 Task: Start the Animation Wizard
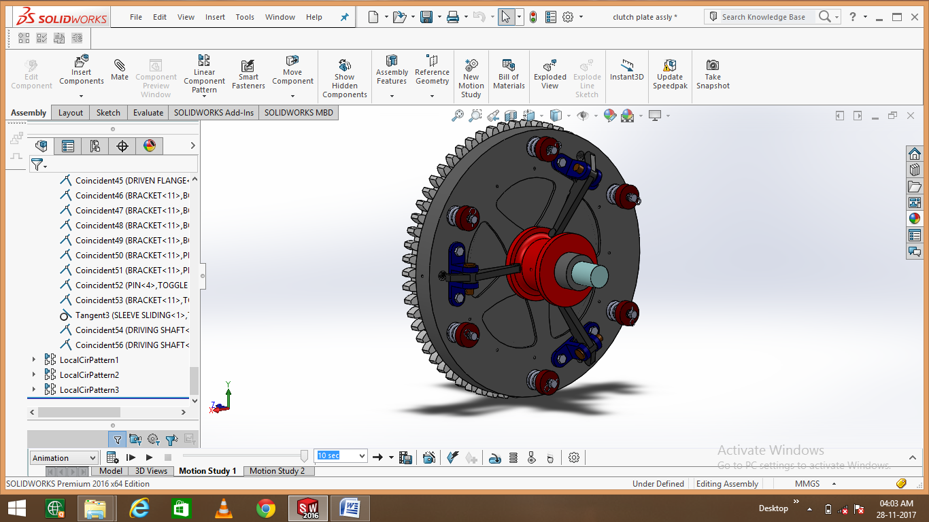pos(430,457)
